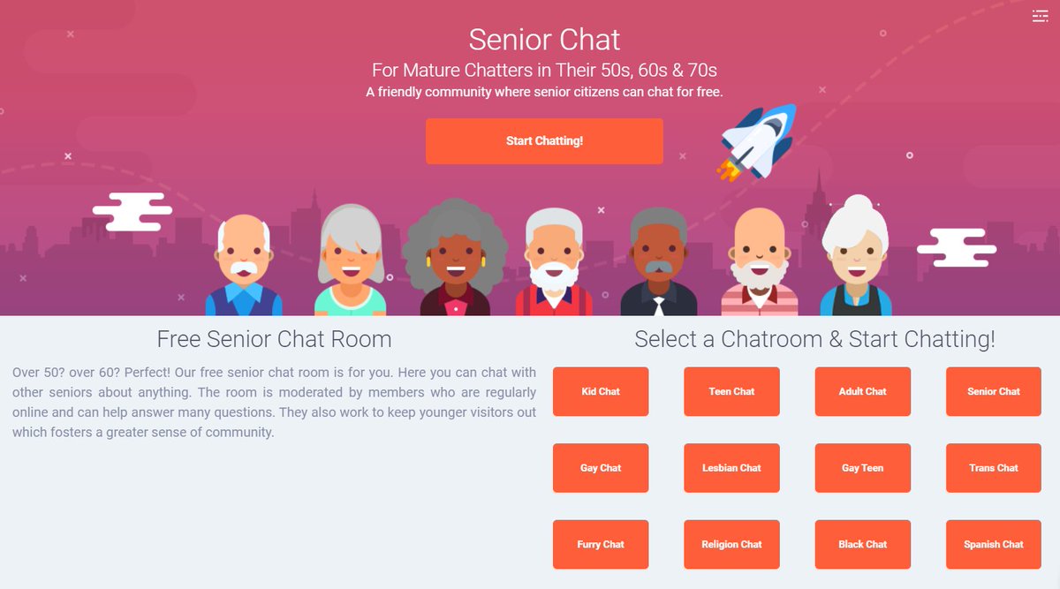Click the white-bearded man in red suspenders avatar
The image size is (1060, 589).
pos(554,261)
